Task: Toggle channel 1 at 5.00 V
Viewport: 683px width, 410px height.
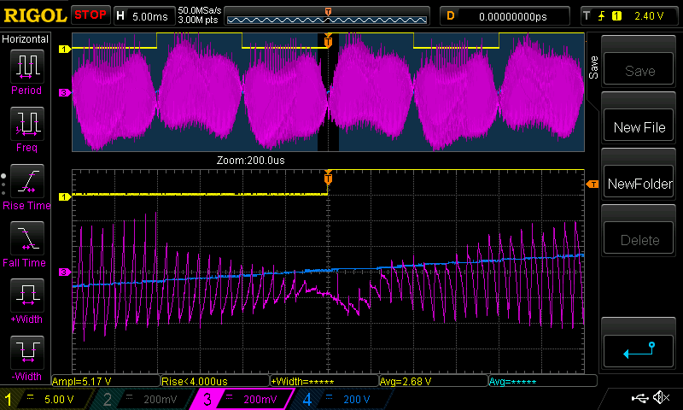Action: (x=51, y=399)
